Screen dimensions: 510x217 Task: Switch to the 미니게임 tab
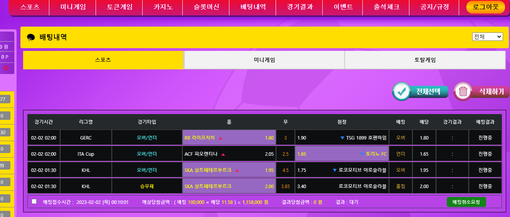[x=264, y=60]
